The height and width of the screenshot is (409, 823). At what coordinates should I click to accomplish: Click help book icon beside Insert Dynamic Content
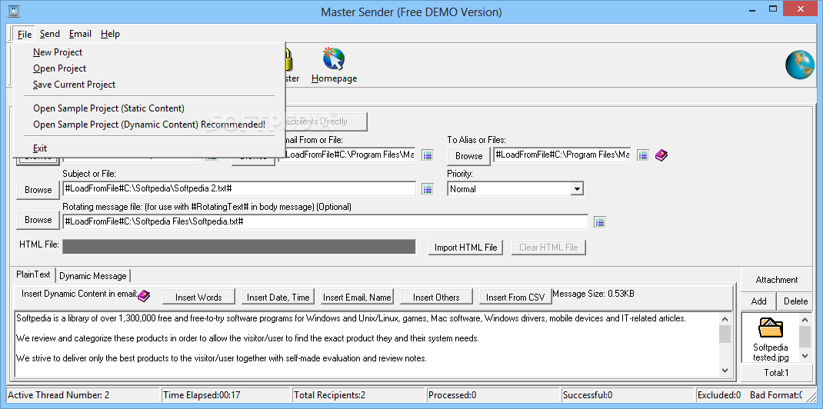coord(144,296)
